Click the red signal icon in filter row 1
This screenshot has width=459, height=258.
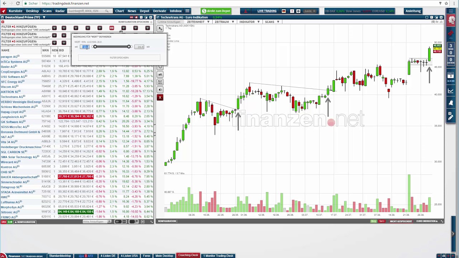112,28
